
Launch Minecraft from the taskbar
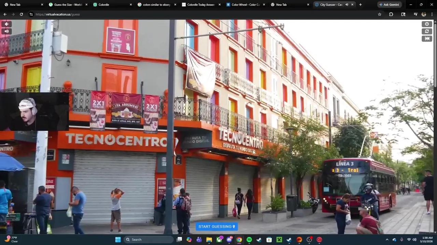pyautogui.click(x=279, y=240)
